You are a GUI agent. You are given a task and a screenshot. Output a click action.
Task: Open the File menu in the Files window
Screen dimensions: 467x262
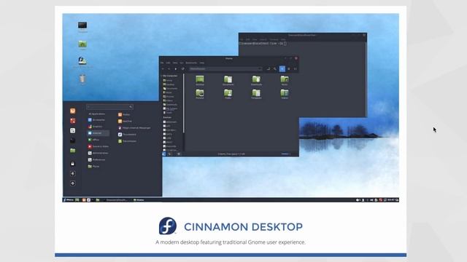[x=162, y=63]
